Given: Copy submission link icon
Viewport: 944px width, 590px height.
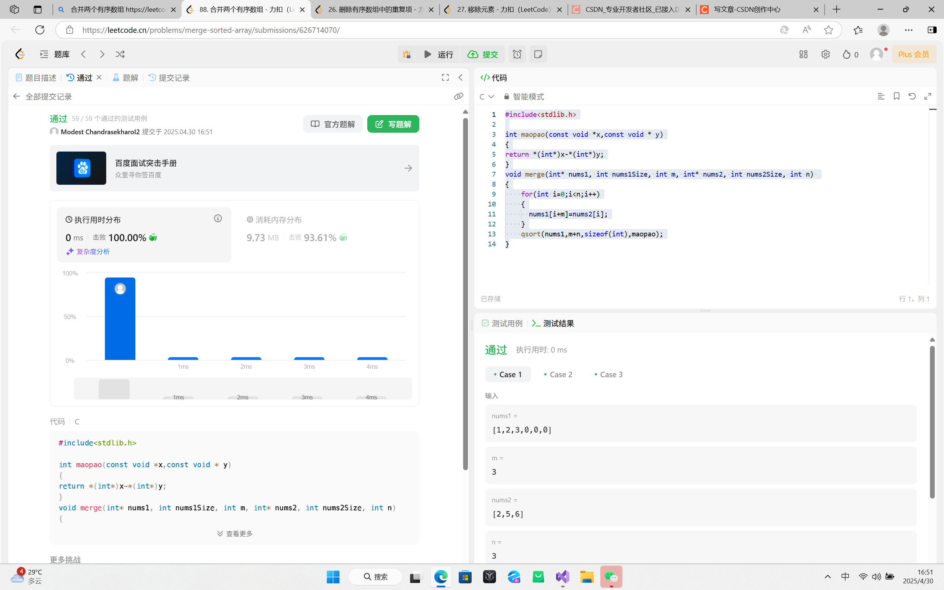Looking at the screenshot, I should click(458, 96).
